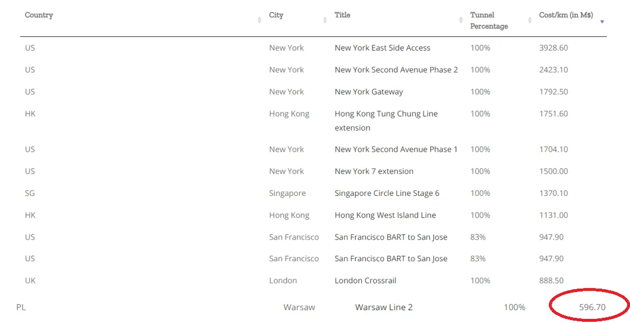This screenshot has height=323, width=630.
Task: Select title Singapore Circle Line Stage 6
Action: tap(387, 194)
